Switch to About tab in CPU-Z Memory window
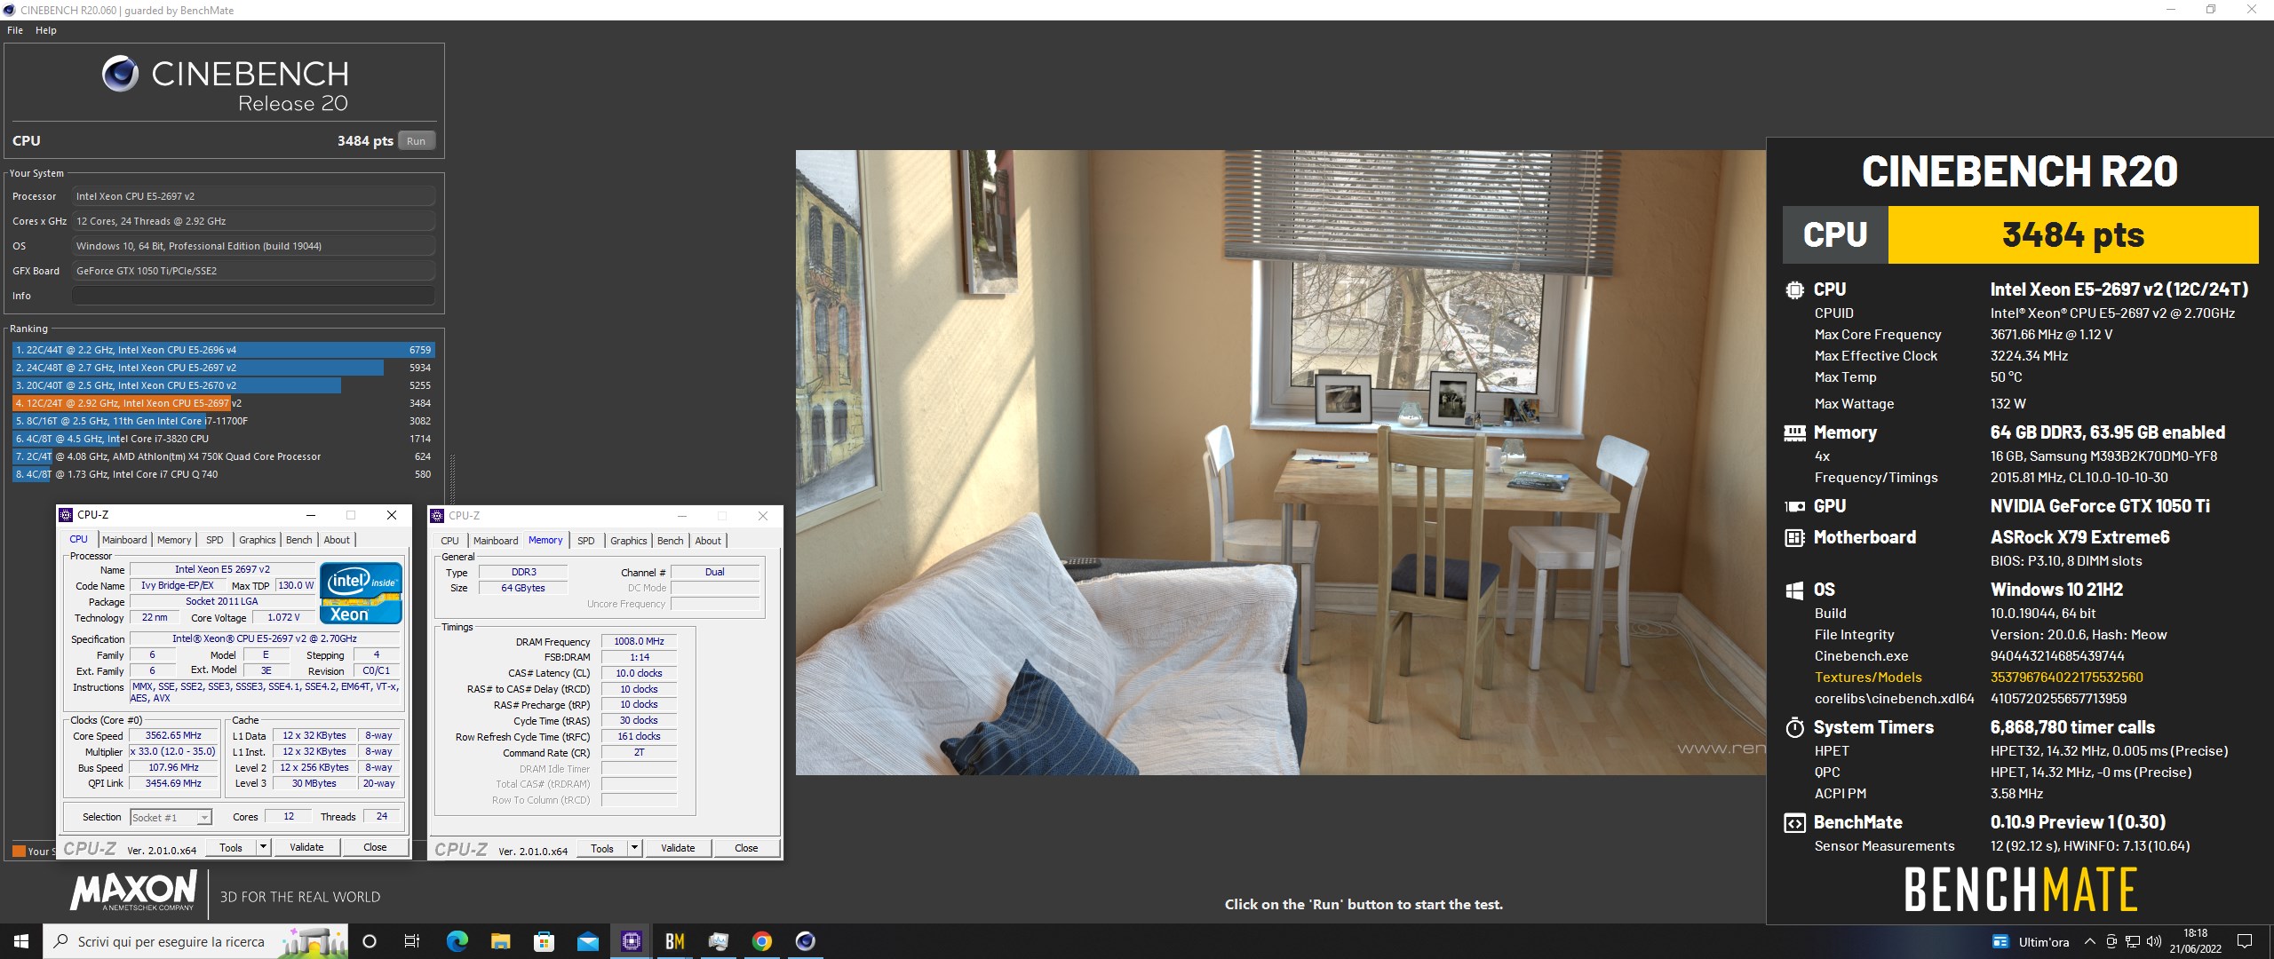2274x959 pixels. tap(708, 541)
